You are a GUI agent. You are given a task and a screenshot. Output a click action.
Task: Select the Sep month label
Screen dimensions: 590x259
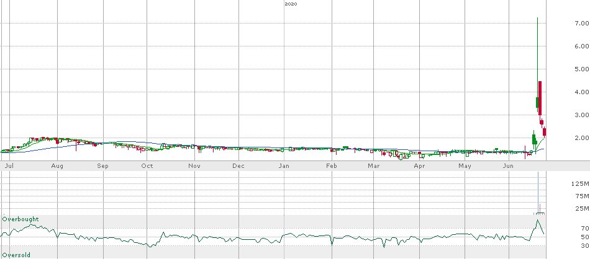(x=102, y=166)
